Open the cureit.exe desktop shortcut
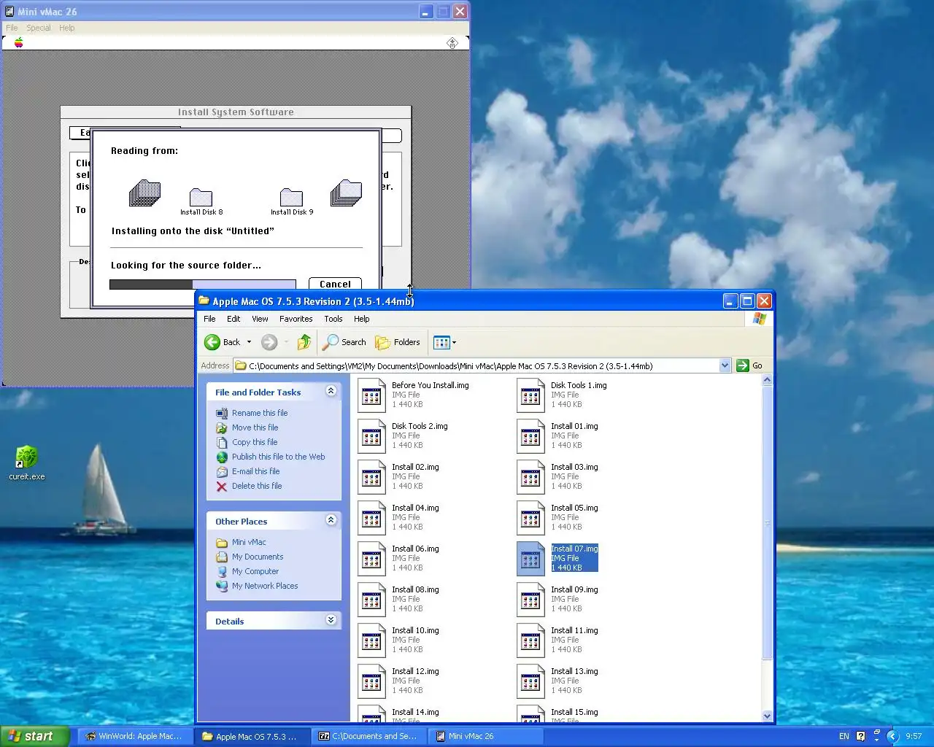This screenshot has height=747, width=934. [x=27, y=463]
